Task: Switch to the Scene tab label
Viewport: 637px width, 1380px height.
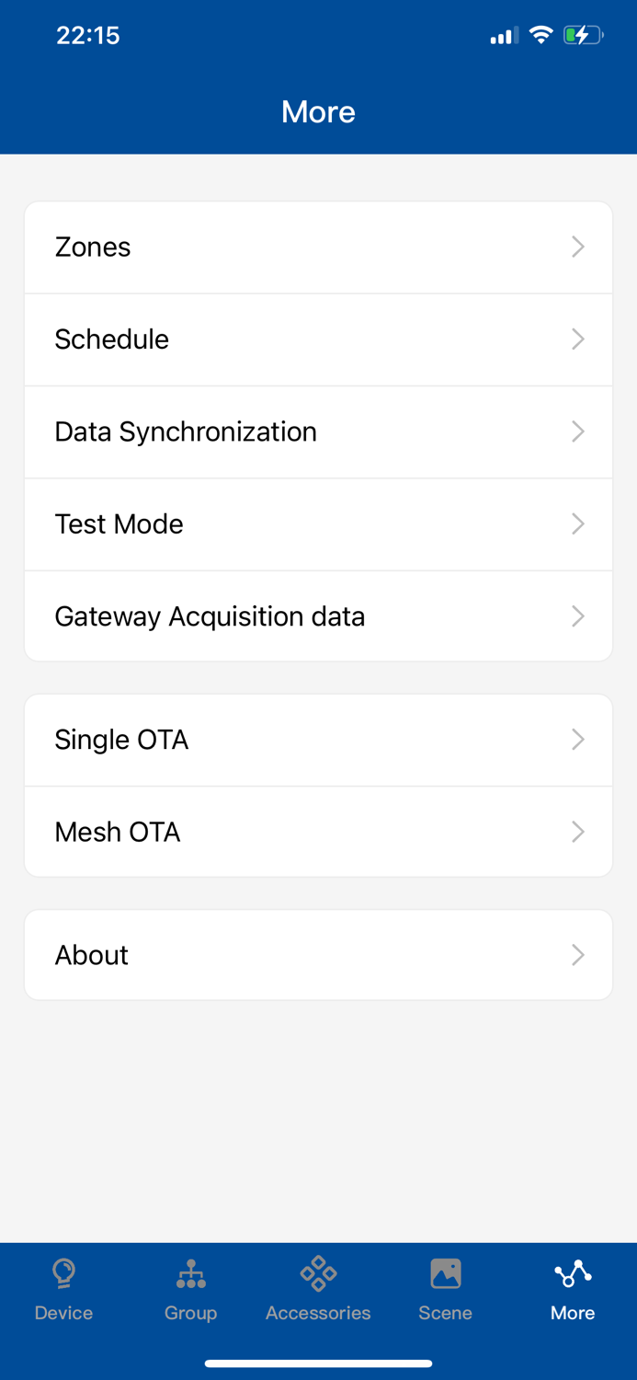Action: pos(445,1313)
